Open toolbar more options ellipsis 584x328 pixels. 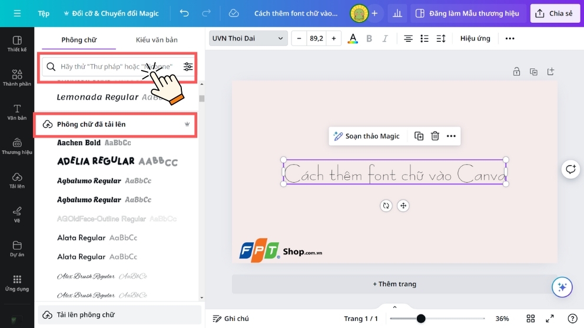[x=510, y=38]
